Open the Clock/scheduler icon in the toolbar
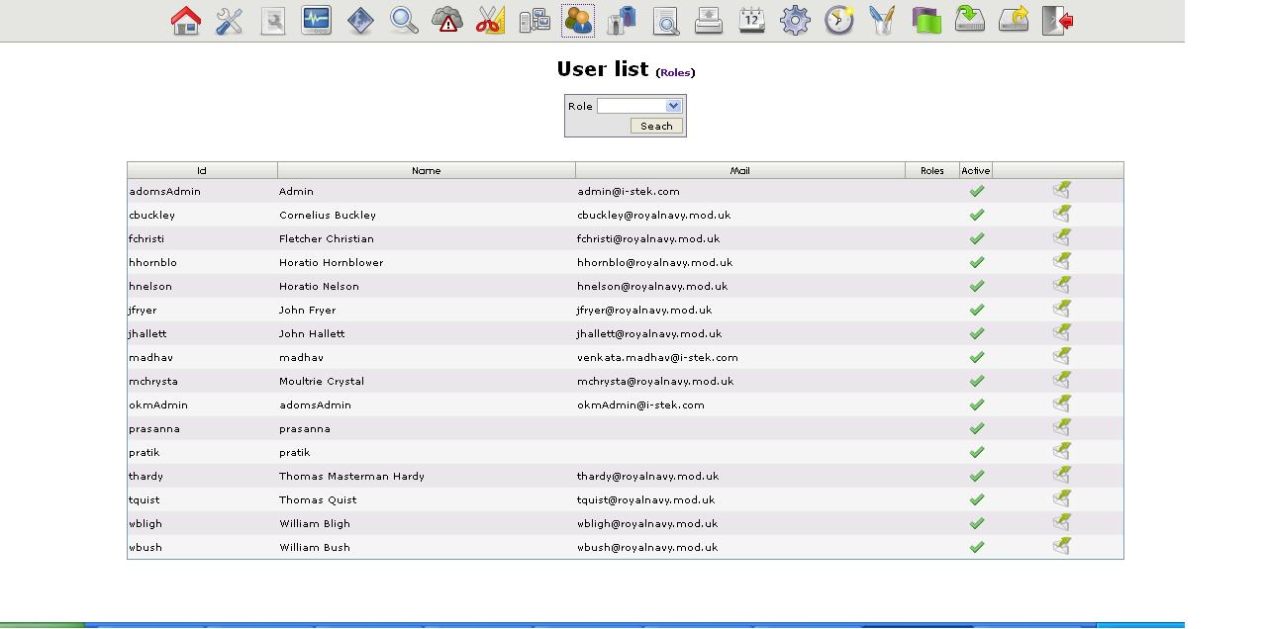The image size is (1265, 629). (x=837, y=19)
